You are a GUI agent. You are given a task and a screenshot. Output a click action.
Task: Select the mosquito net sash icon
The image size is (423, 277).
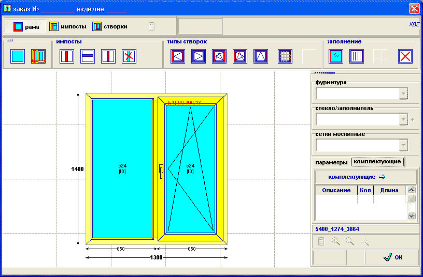[x=285, y=56]
